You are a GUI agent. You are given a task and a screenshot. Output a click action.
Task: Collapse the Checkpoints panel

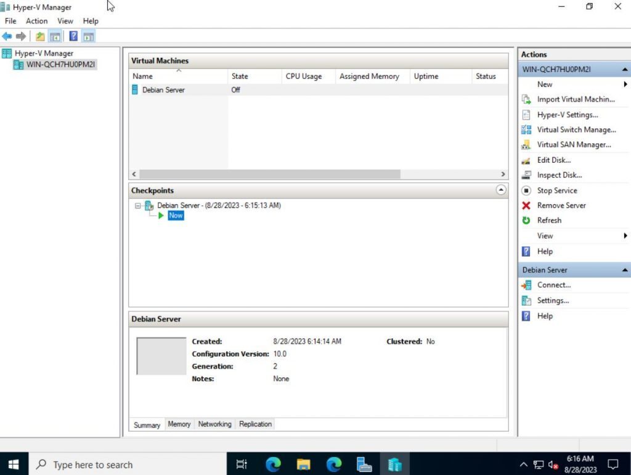tap(501, 190)
